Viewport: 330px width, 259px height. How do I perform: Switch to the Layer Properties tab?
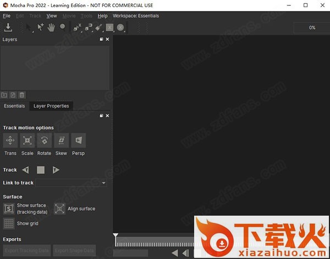(x=51, y=106)
